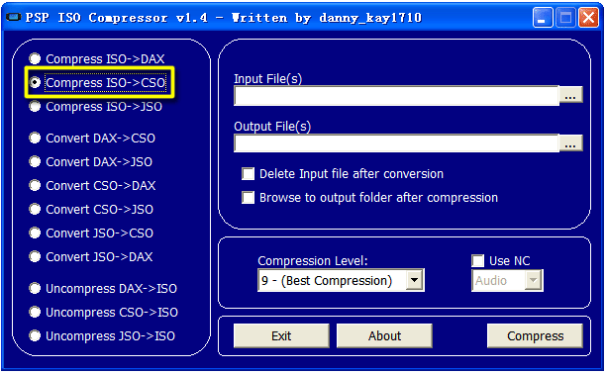The width and height of the screenshot is (606, 374).
Task: Focus the Input File(s) text field
Action: click(x=396, y=96)
